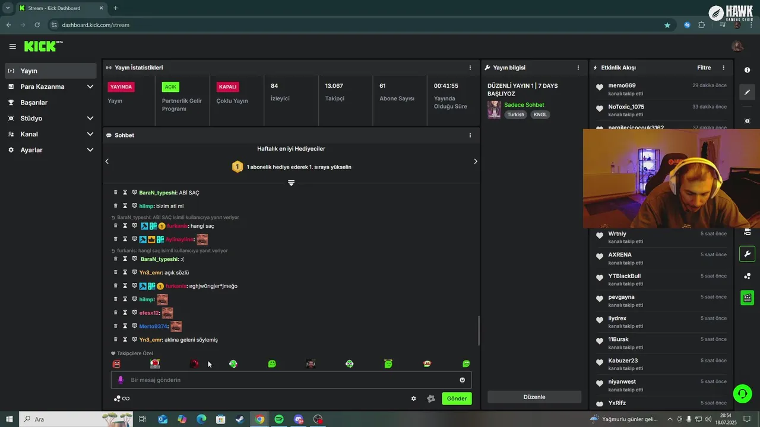Send message with Gönder button
The image size is (760, 427).
click(457, 399)
